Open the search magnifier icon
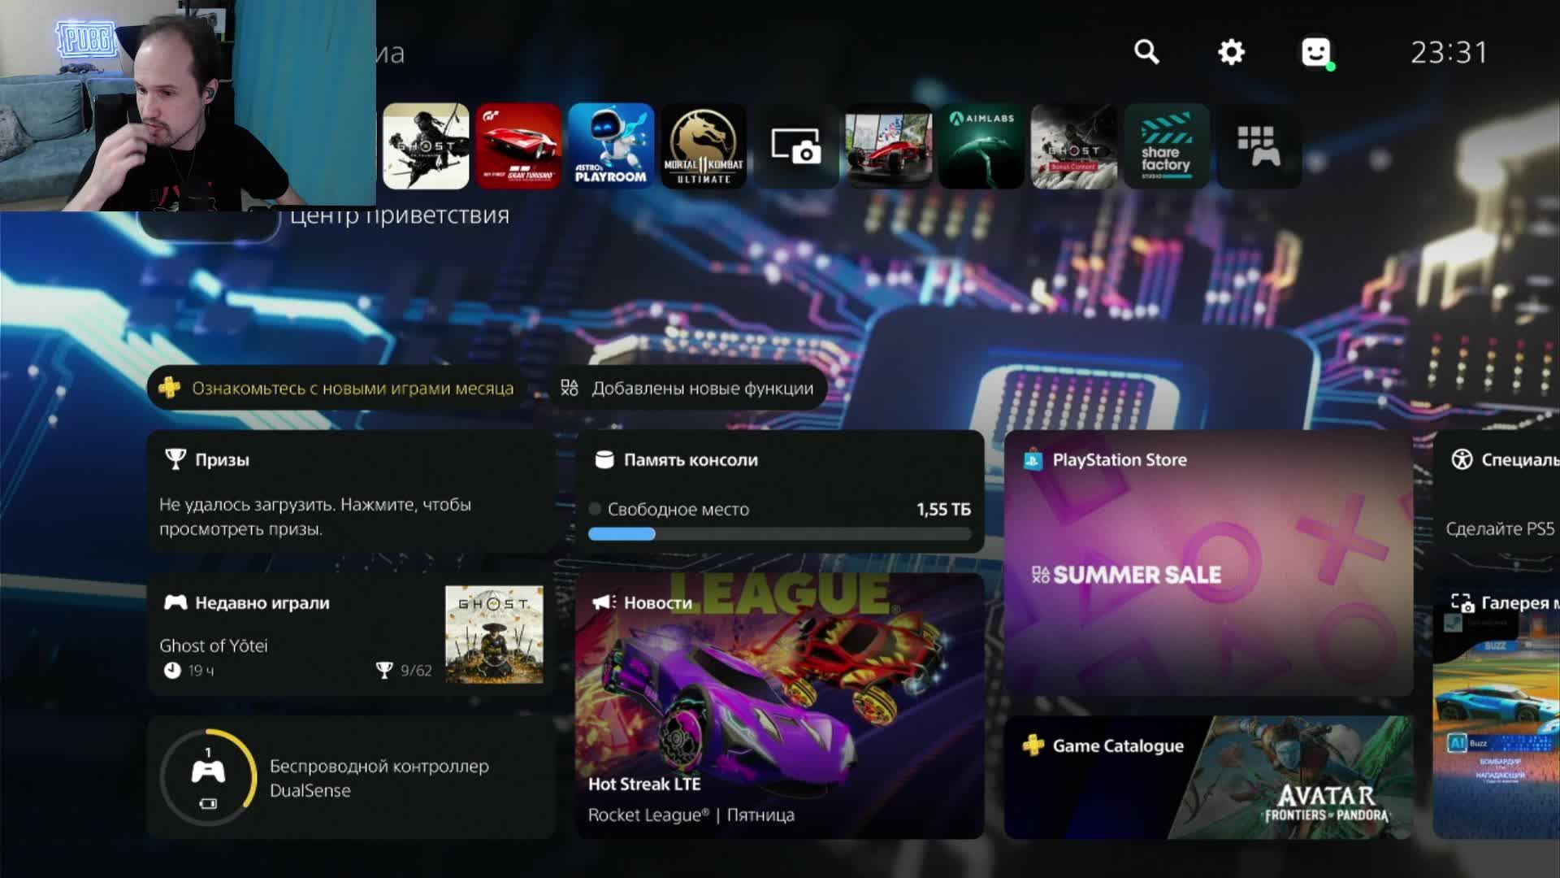This screenshot has height=878, width=1560. point(1146,52)
